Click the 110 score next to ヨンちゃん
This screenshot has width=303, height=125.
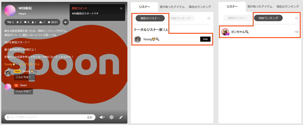pos(296,32)
